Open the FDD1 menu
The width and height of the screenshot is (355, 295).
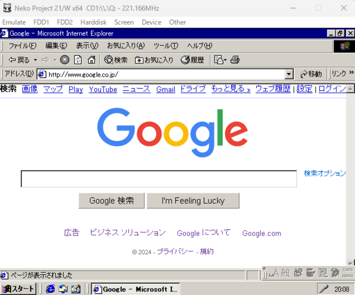click(x=41, y=22)
